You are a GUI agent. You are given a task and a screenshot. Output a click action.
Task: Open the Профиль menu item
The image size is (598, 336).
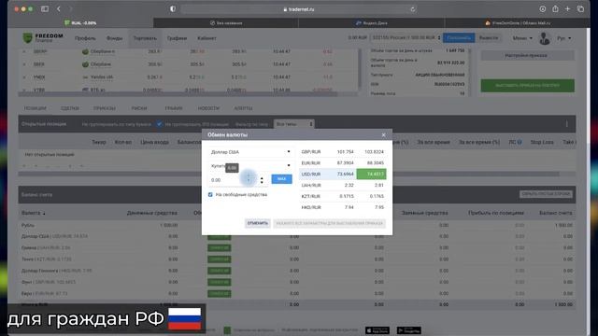[x=85, y=38]
